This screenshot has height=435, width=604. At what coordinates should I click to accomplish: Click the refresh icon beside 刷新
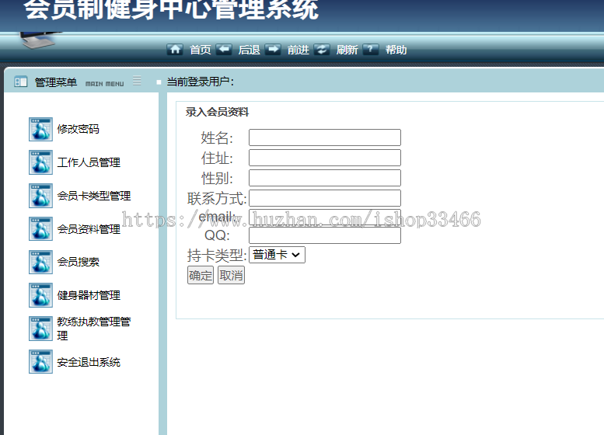(x=322, y=49)
